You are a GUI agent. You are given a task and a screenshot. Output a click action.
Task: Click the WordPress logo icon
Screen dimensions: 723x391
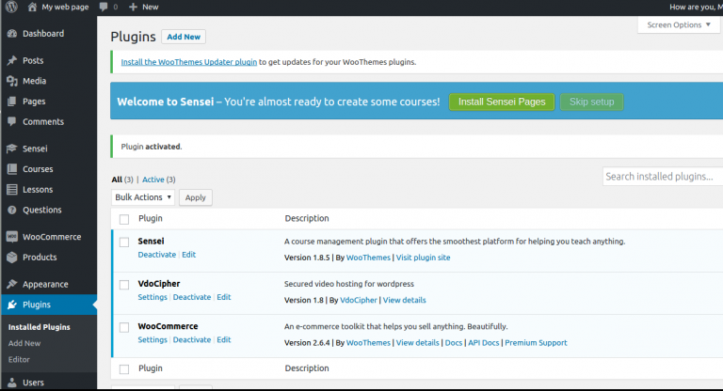11,7
